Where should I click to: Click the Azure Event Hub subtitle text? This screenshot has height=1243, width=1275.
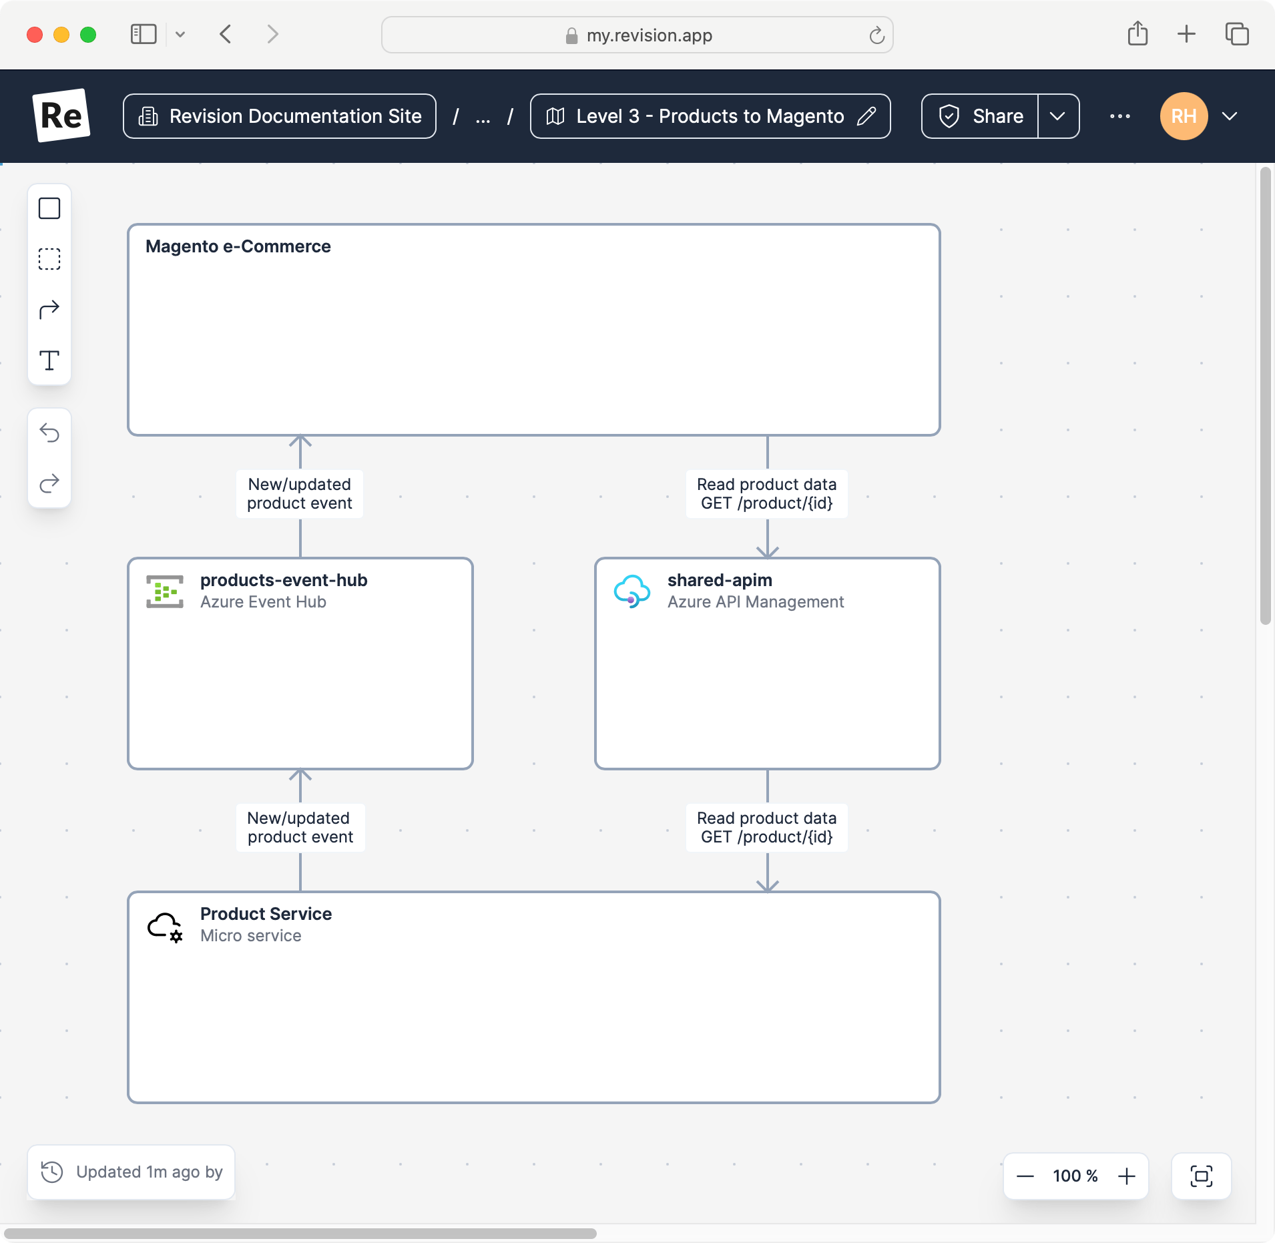click(x=263, y=601)
